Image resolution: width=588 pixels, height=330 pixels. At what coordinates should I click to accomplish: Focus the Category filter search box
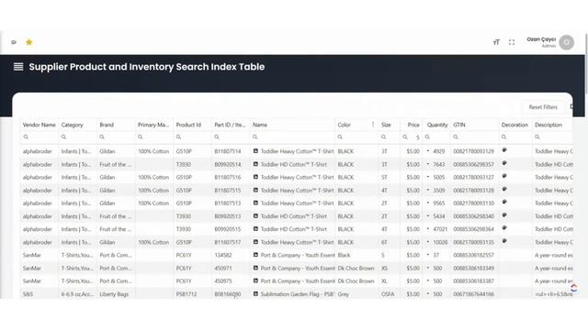(x=77, y=137)
